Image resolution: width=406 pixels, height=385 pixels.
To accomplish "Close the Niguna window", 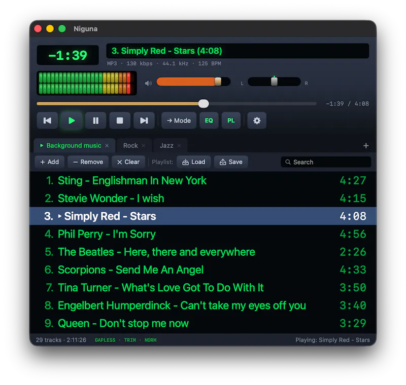I will (x=38, y=29).
